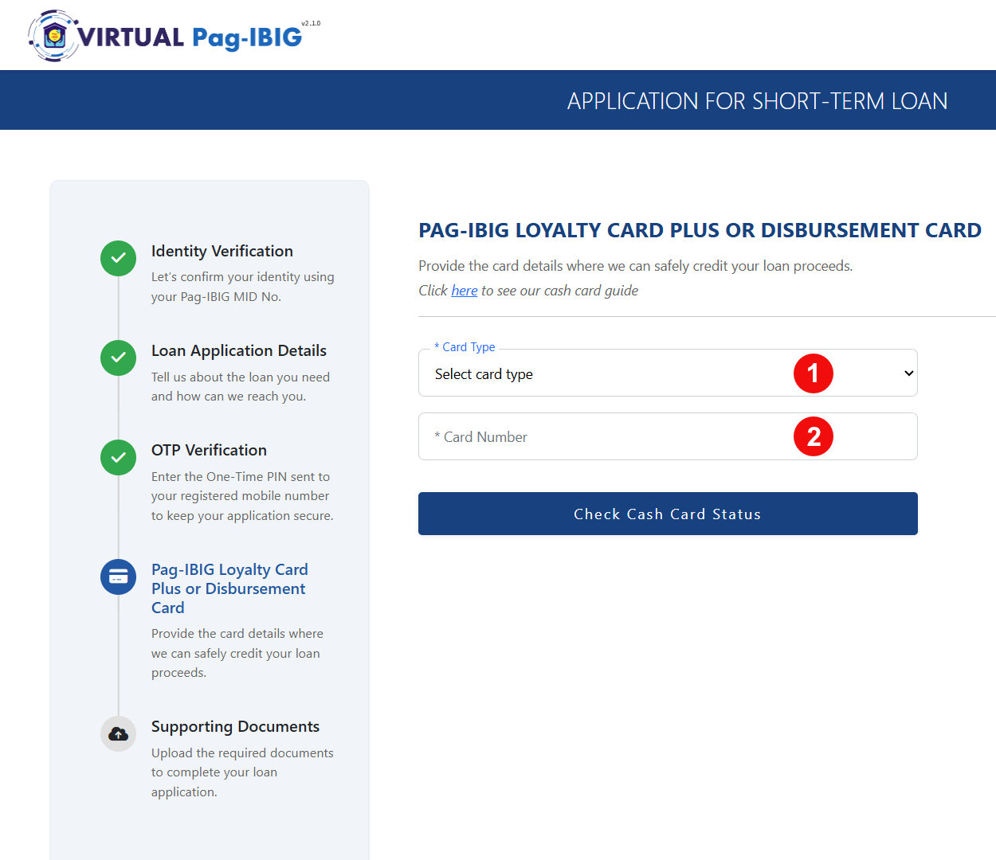Select the Supporting Documents step title
Viewport: 996px width, 860px height.
pyautogui.click(x=235, y=726)
